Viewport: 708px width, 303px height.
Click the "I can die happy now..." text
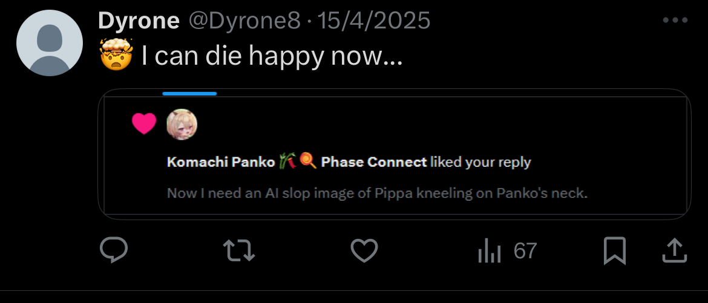(272, 57)
